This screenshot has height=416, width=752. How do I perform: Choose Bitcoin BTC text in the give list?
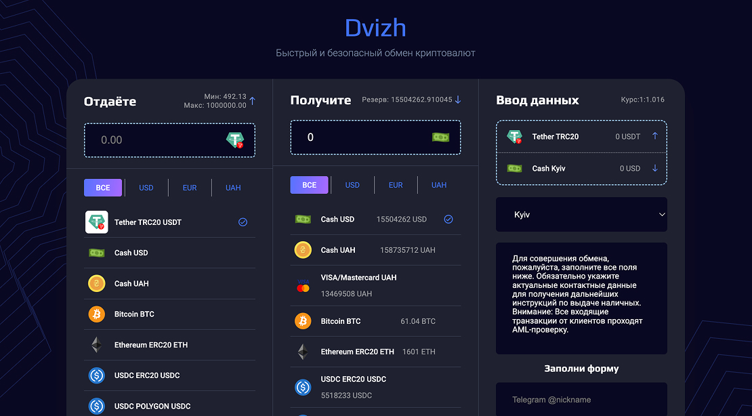click(x=134, y=314)
